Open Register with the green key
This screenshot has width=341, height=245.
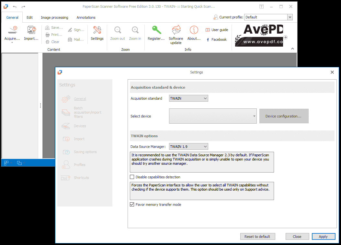pos(156,33)
